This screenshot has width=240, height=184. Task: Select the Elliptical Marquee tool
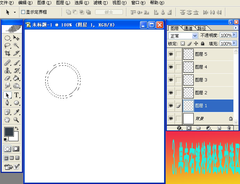7,38
